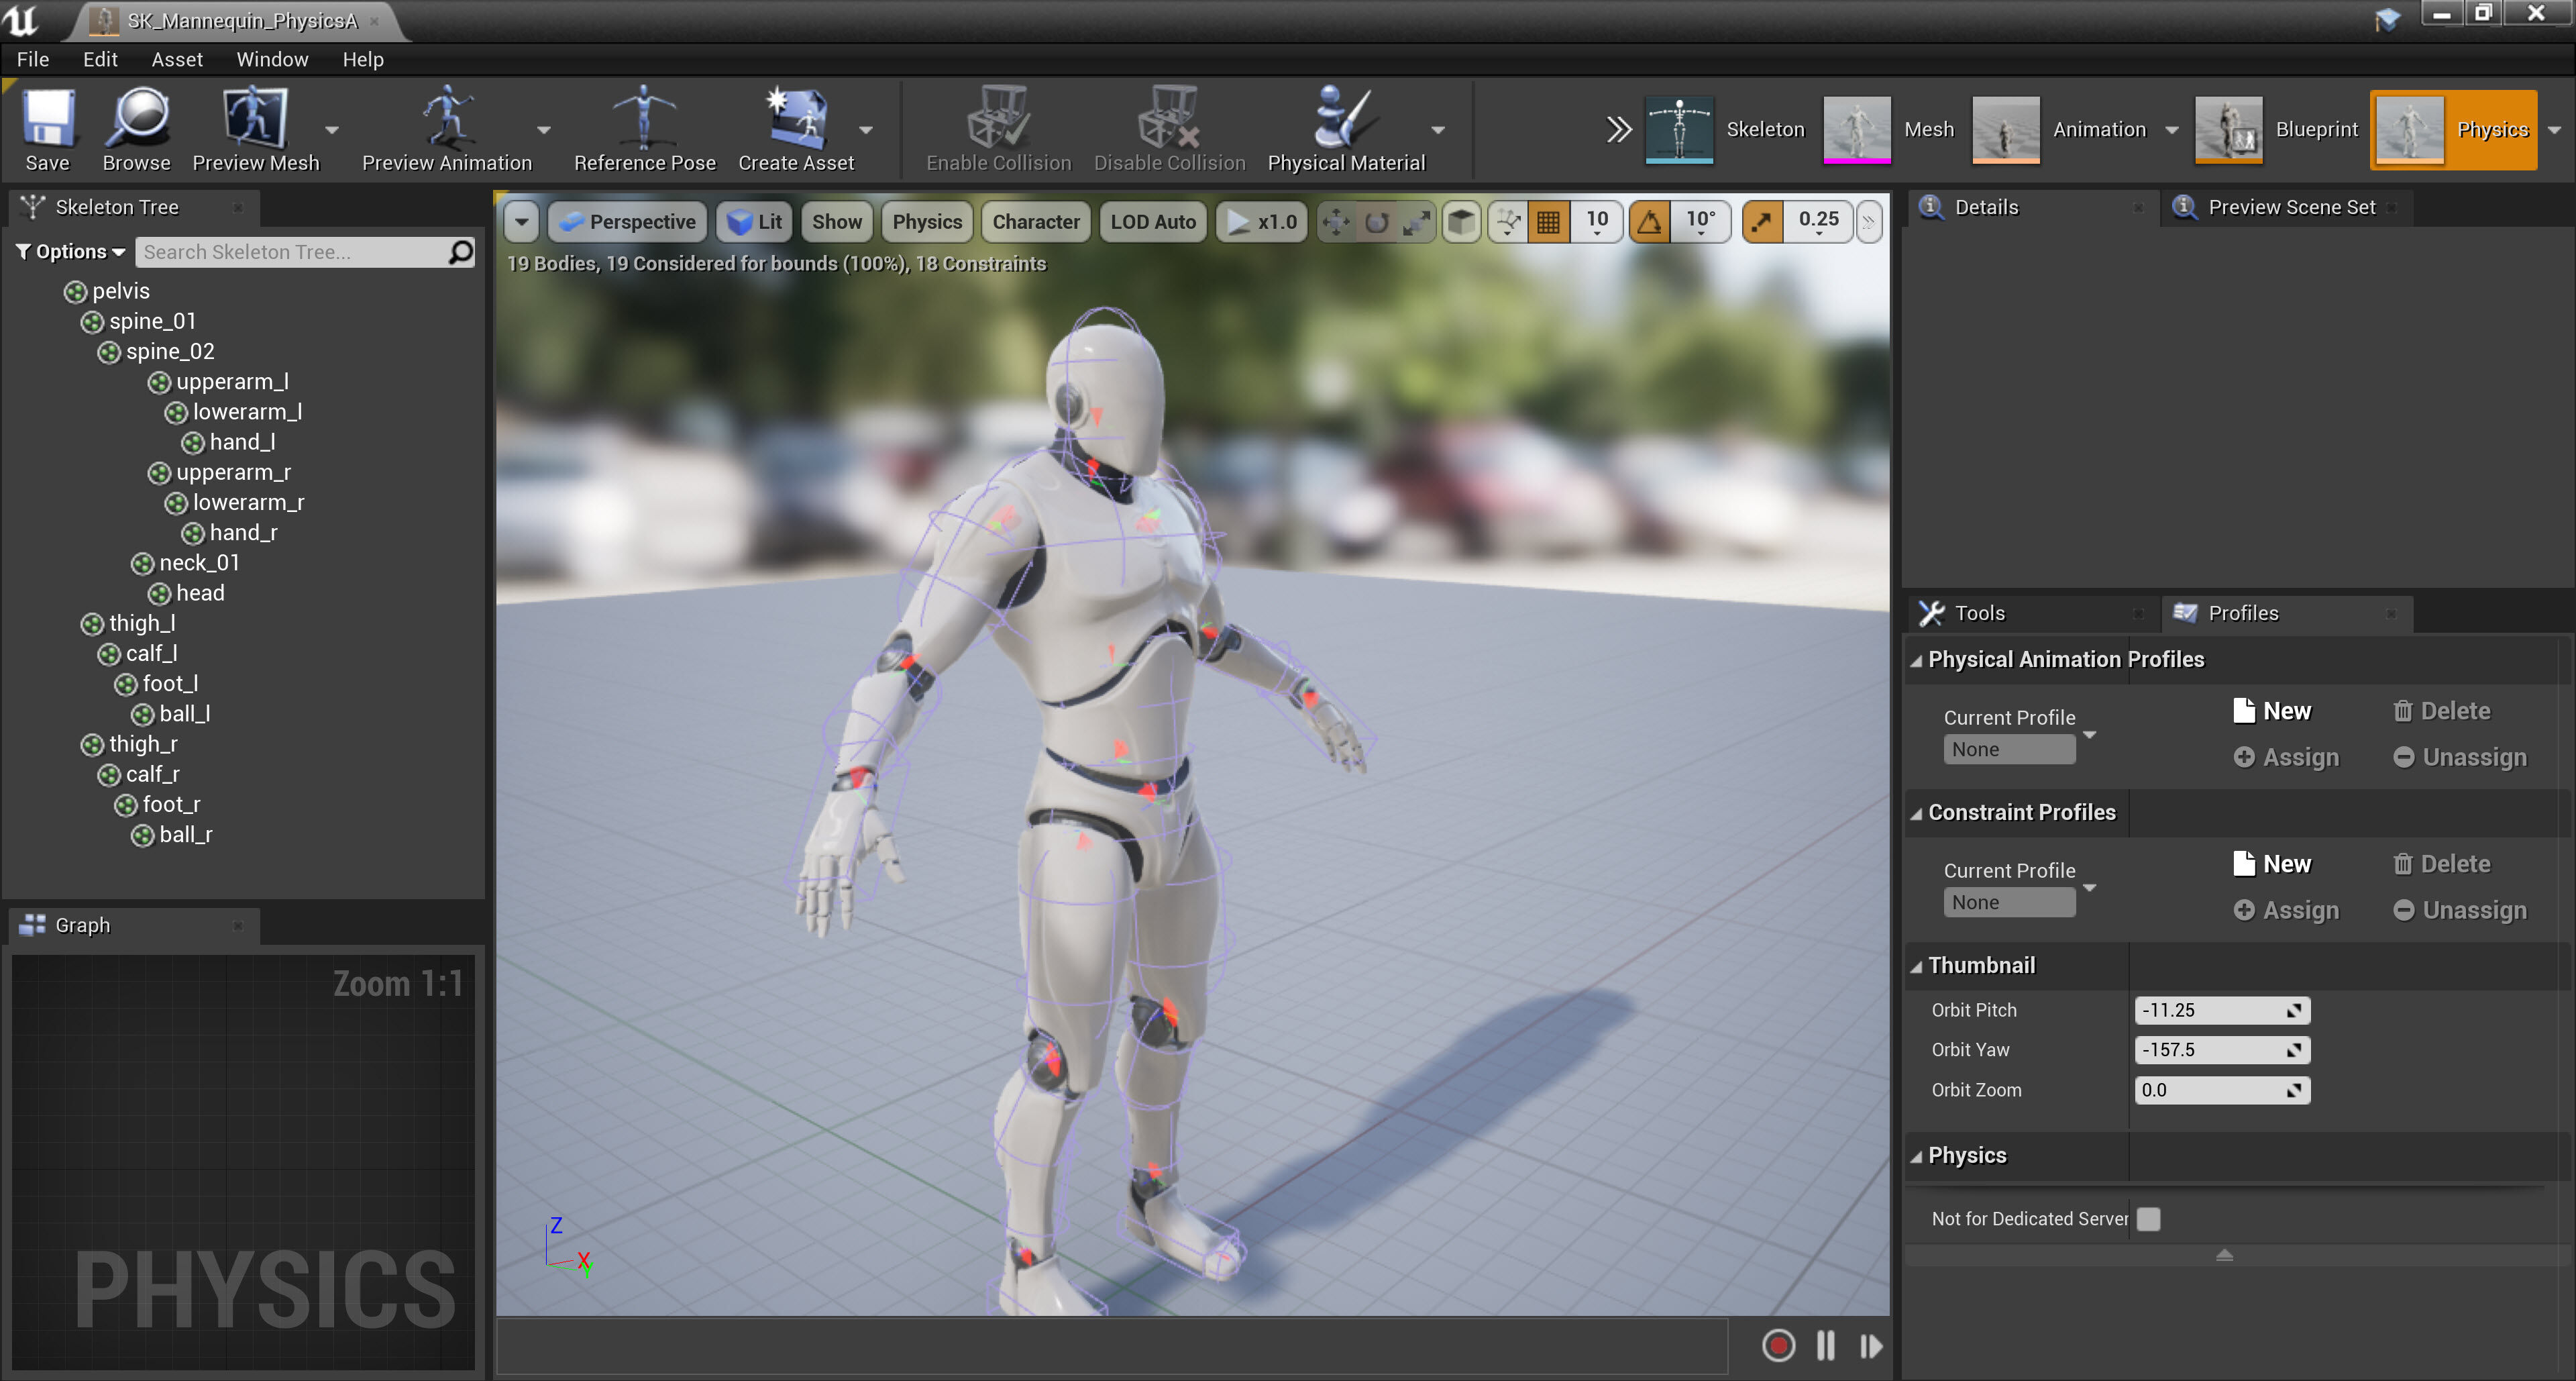Viewport: 2576px width, 1381px height.
Task: Open the Asset menu
Action: coord(176,59)
